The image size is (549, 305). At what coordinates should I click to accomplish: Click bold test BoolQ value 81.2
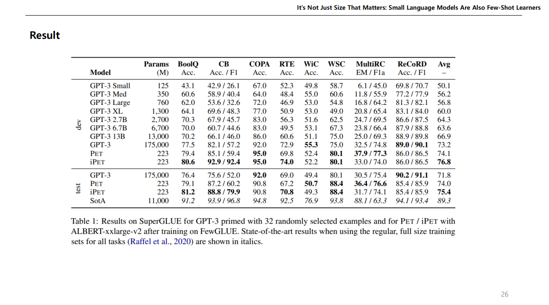187,192
